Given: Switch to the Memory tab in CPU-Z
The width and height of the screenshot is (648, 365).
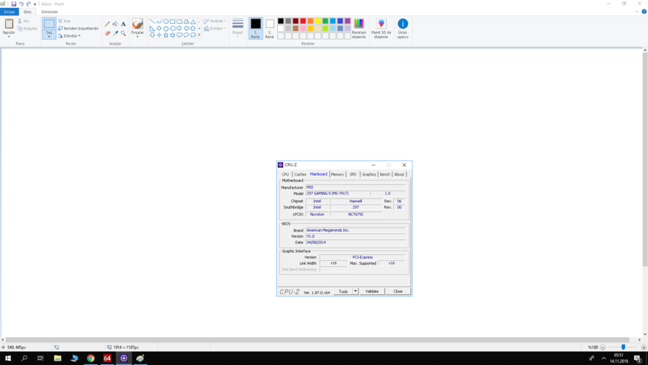Looking at the screenshot, I should 337,174.
